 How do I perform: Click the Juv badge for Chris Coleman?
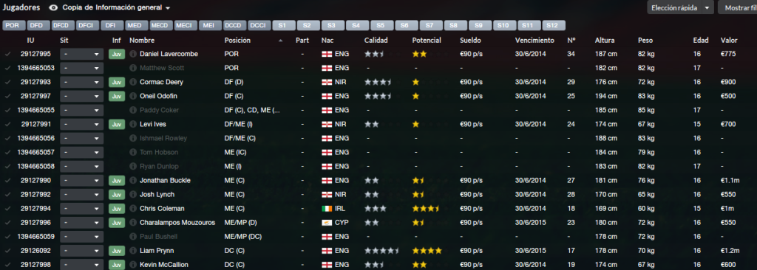[x=116, y=209]
